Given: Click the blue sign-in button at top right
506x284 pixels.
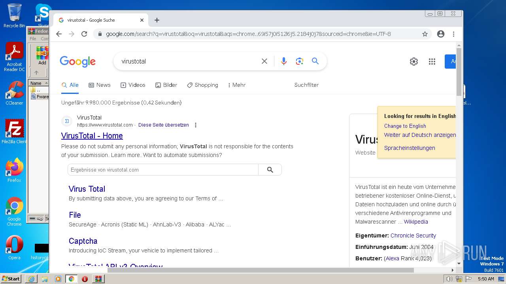Looking at the screenshot, I should tap(450, 62).
